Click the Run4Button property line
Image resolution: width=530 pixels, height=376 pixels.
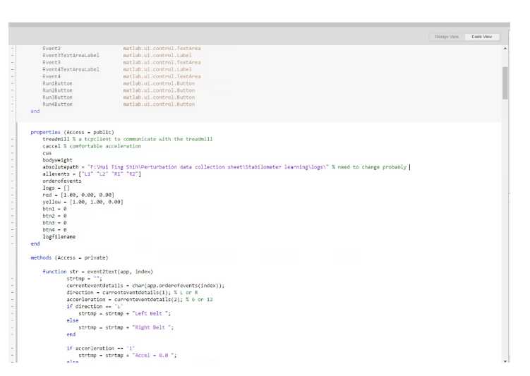(119, 104)
